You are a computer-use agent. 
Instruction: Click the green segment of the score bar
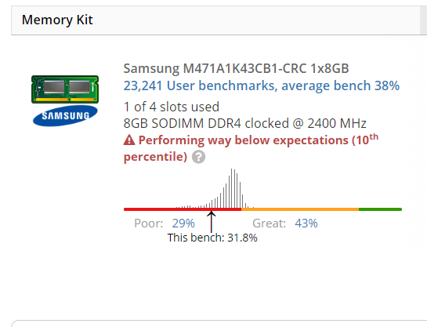(x=381, y=209)
